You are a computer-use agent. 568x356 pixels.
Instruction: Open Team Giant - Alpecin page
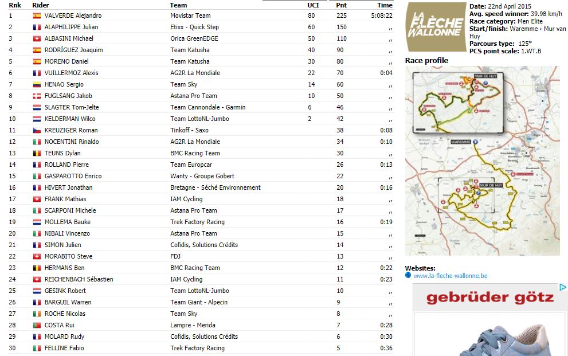click(199, 303)
